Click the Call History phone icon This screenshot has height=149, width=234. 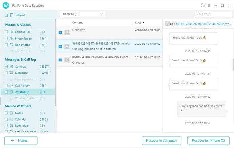(x=11, y=86)
